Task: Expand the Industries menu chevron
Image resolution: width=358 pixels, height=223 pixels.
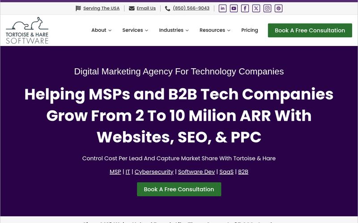Action: 187,30
